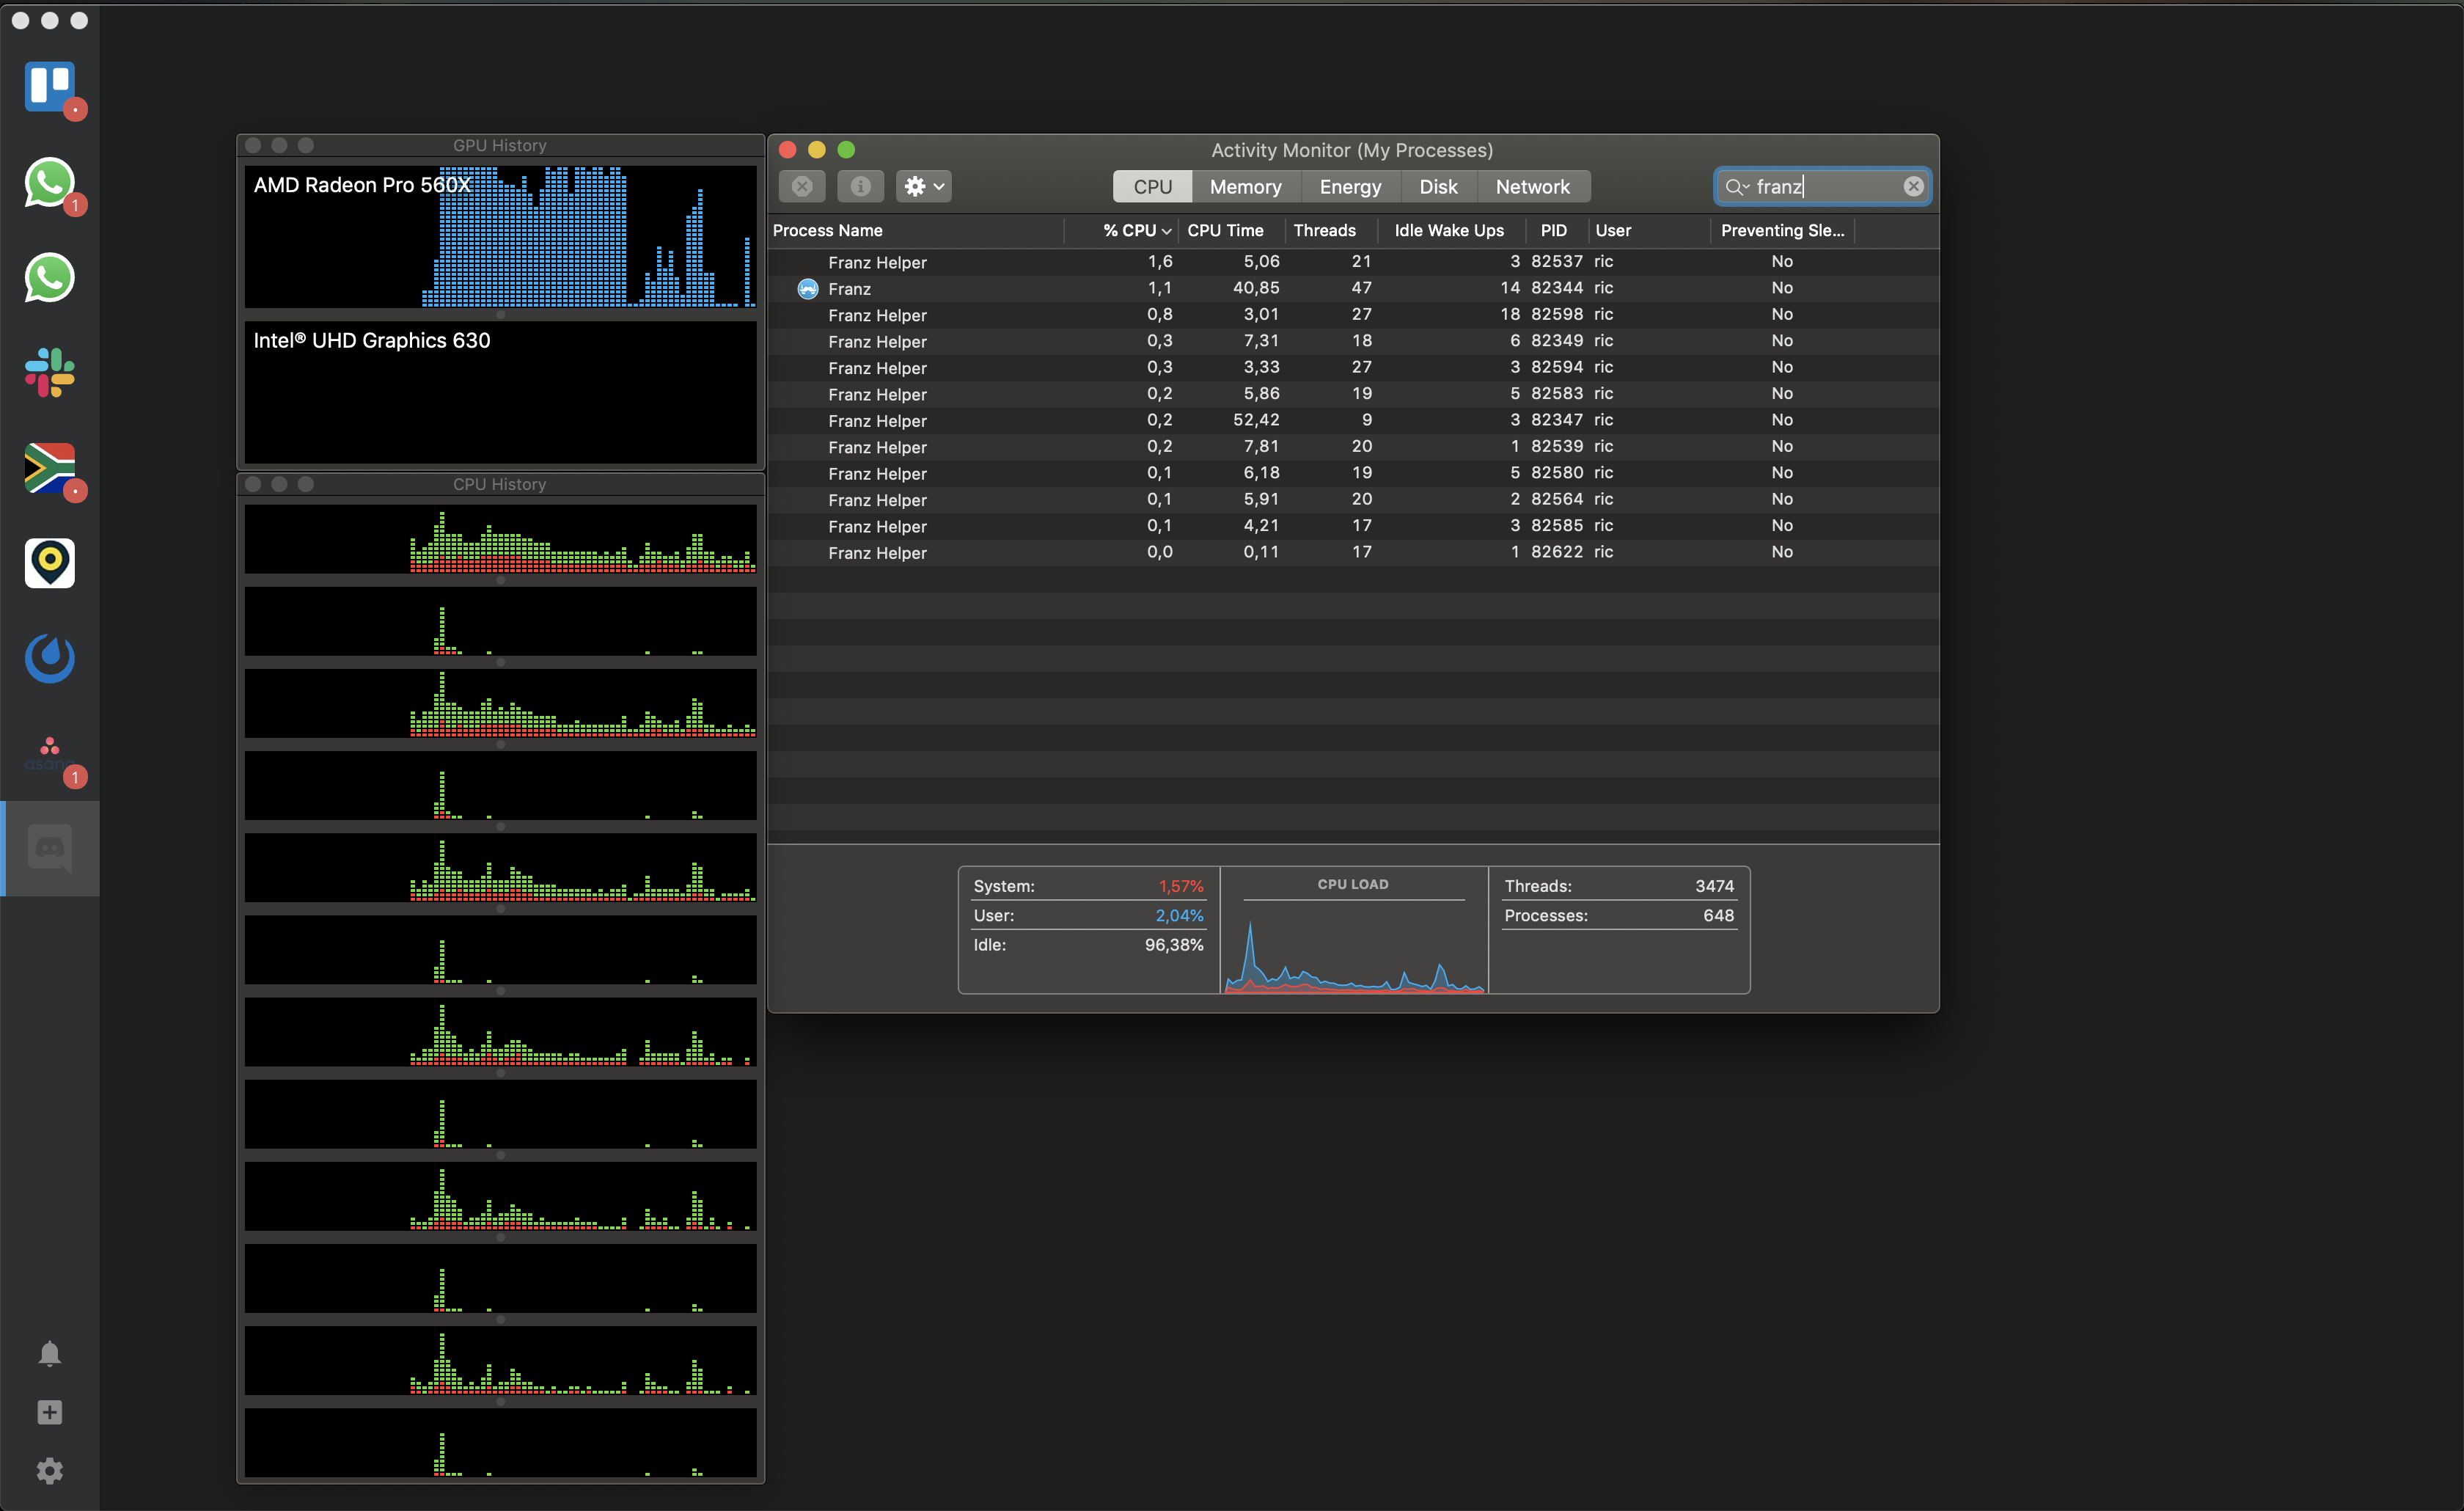This screenshot has width=2464, height=1511.
Task: Add a new service with the plus icon
Action: point(49,1412)
